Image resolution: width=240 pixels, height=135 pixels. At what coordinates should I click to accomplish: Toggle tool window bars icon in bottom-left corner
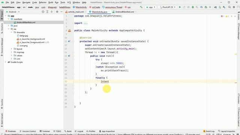[x=2, y=134]
